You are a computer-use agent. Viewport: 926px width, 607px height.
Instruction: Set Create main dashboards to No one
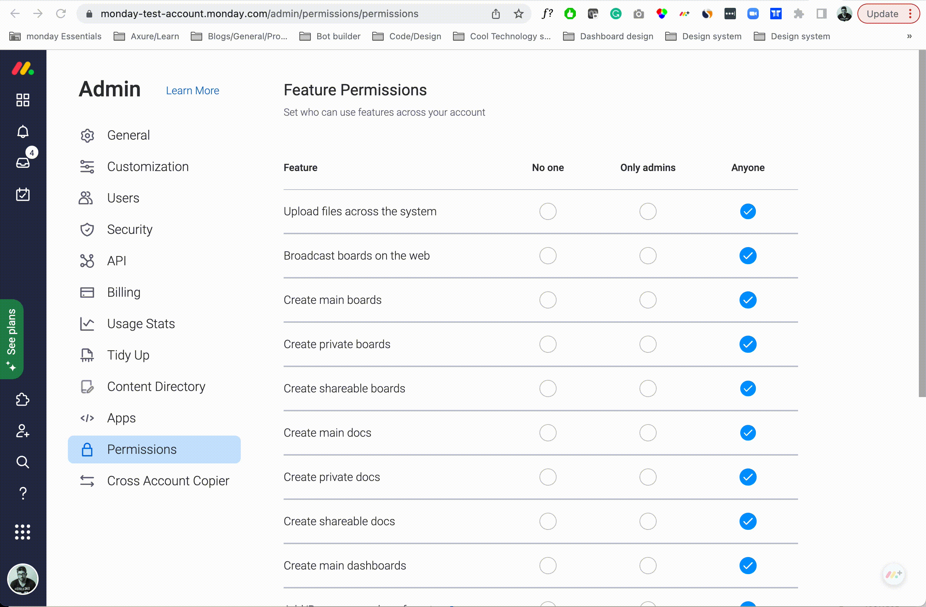coord(548,565)
